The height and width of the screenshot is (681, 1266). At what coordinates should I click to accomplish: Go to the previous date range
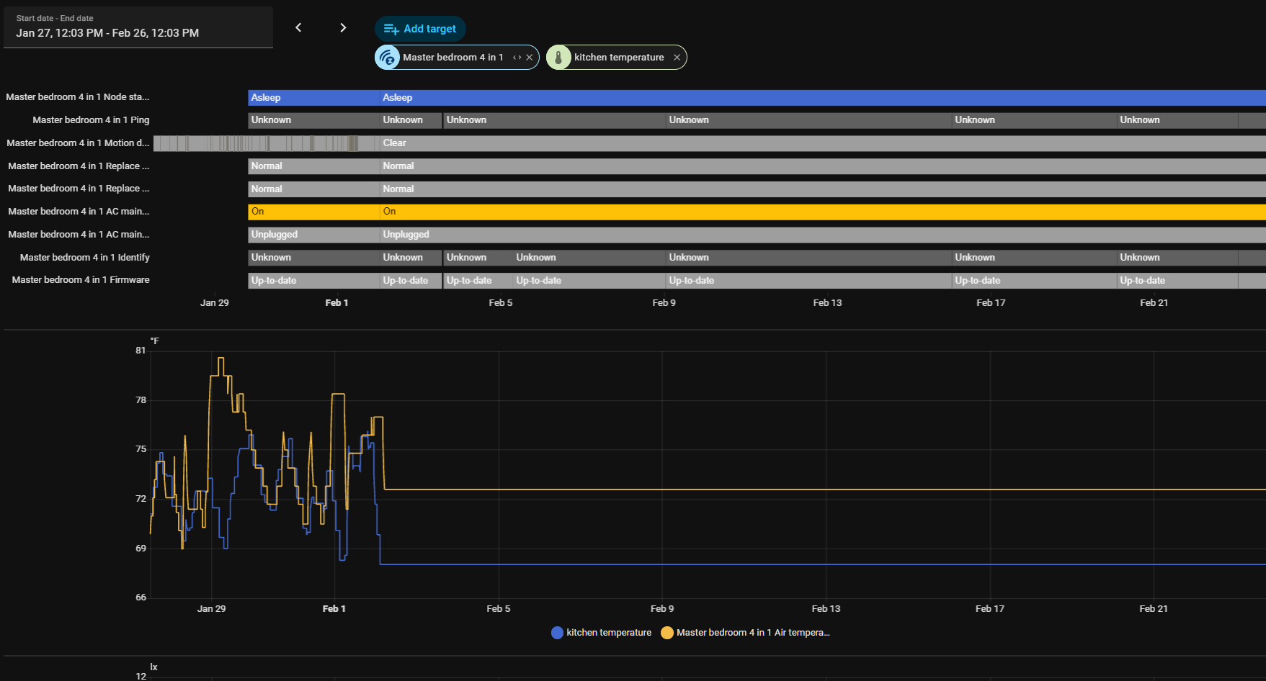(x=298, y=27)
